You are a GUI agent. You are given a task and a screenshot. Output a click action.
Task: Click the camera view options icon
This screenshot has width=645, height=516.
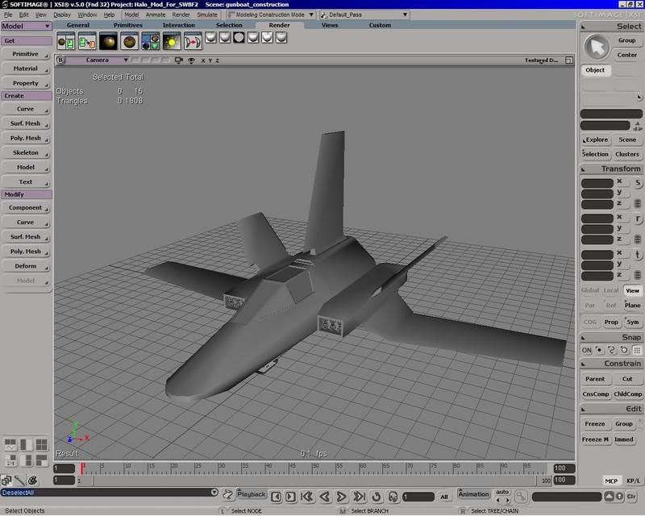(x=178, y=60)
